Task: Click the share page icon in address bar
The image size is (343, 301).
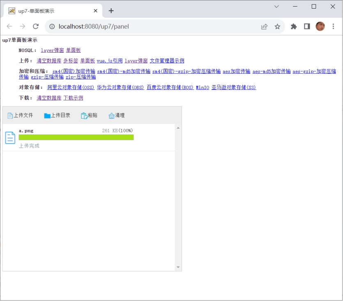Action: pos(264,26)
